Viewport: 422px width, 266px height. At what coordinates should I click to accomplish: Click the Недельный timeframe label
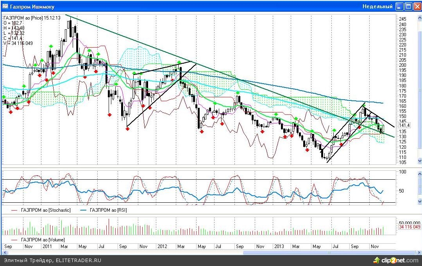point(377,7)
